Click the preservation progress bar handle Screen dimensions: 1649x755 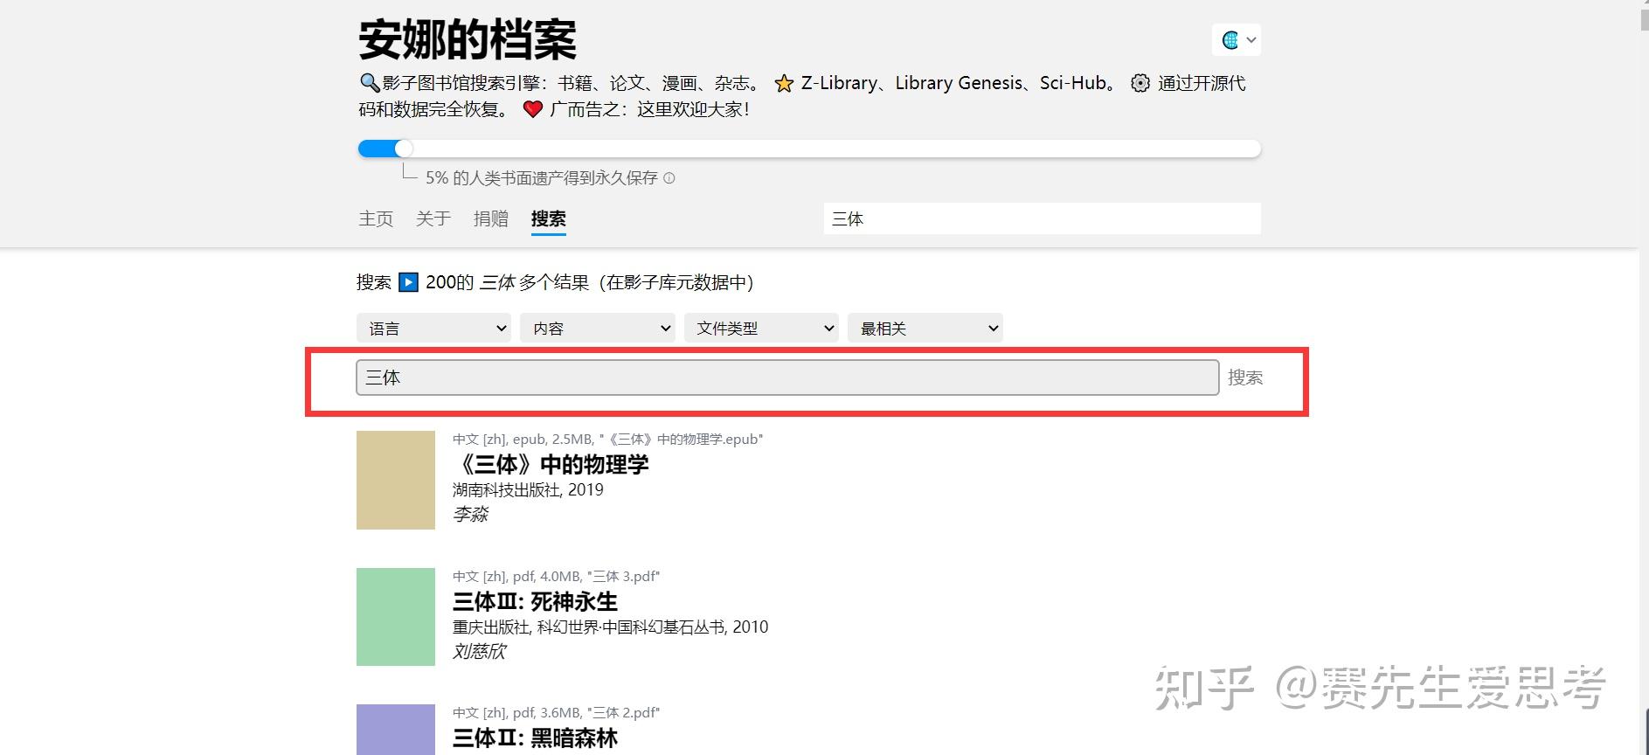pyautogui.click(x=403, y=149)
